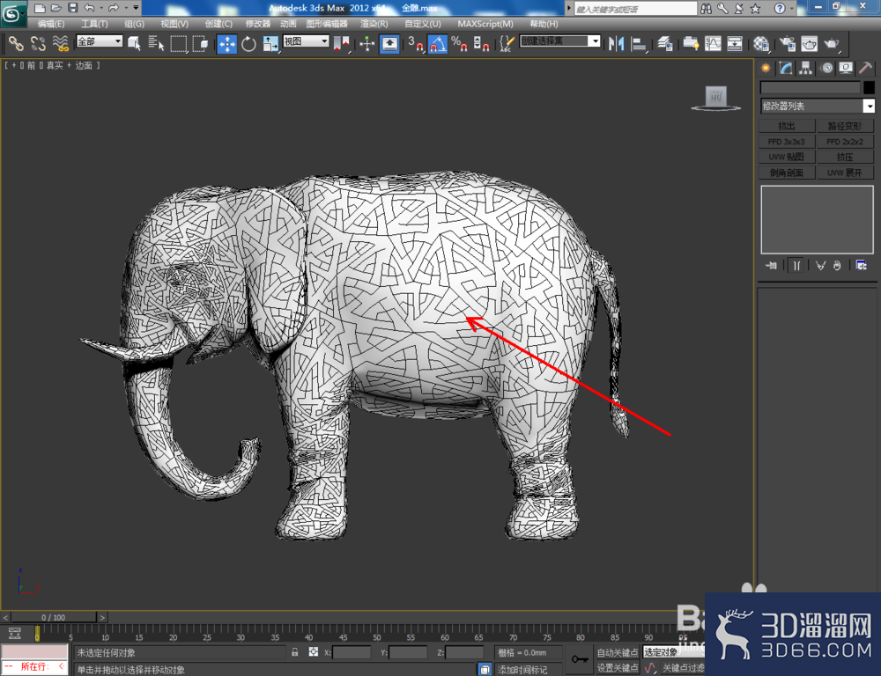Open the redo history dropdown arrow
This screenshot has width=881, height=676.
coord(125,8)
